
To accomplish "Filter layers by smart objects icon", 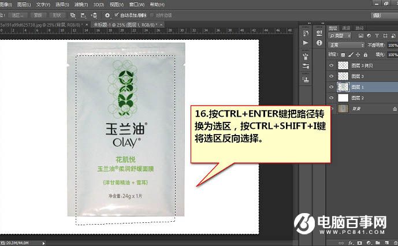I will (393, 36).
